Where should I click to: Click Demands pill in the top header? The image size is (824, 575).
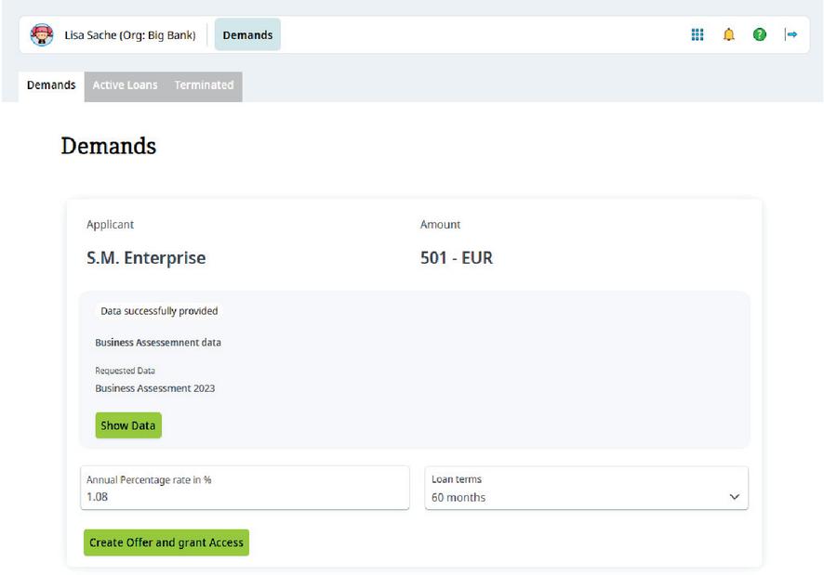pos(247,35)
